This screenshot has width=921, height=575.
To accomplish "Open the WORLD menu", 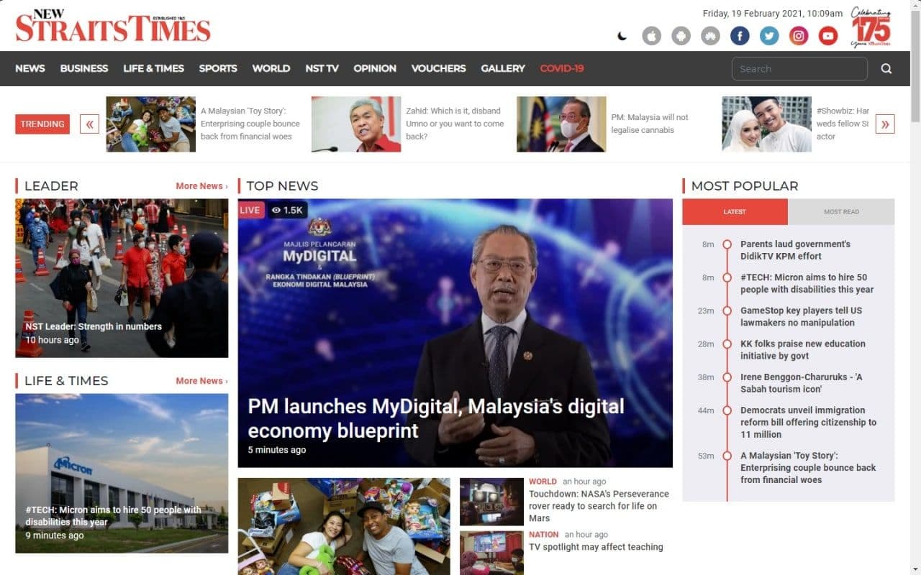I will click(271, 68).
